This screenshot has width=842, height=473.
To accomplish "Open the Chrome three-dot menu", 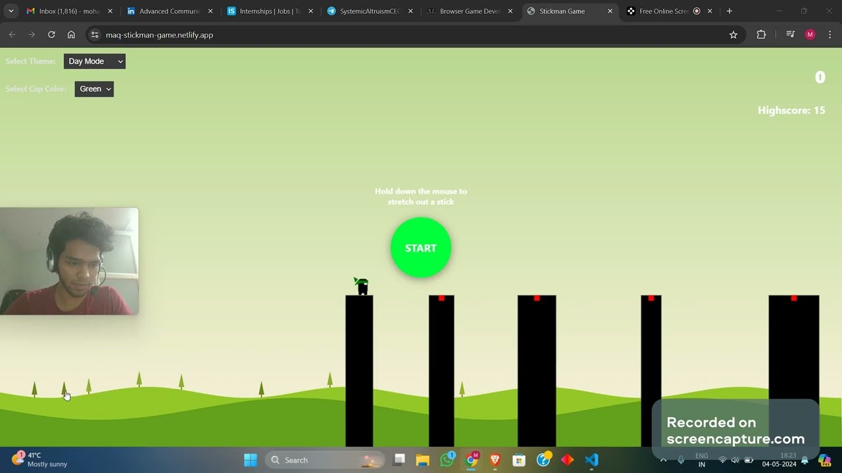I will click(830, 35).
